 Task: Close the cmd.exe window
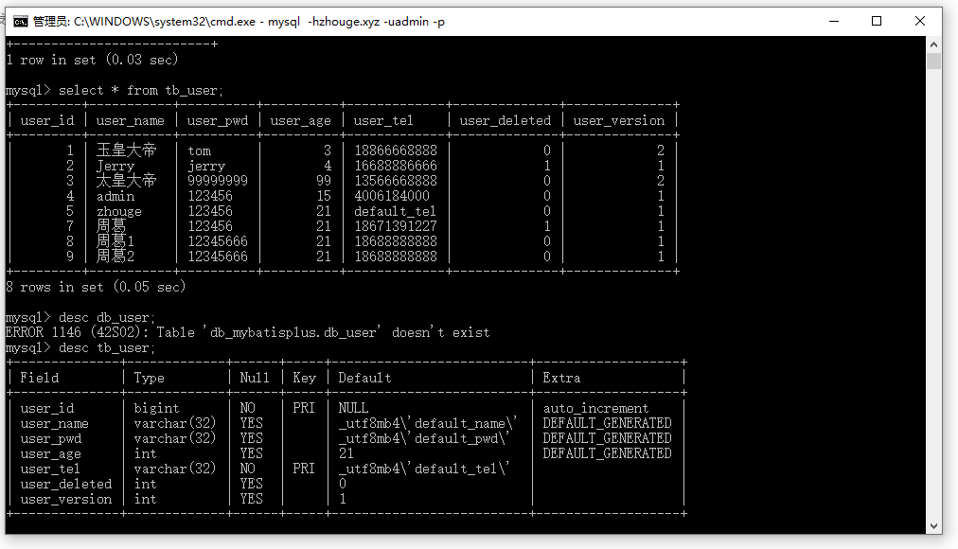(920, 22)
